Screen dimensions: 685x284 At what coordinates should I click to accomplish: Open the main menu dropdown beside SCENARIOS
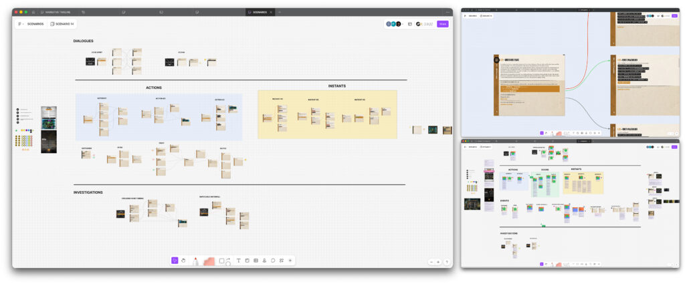point(21,24)
